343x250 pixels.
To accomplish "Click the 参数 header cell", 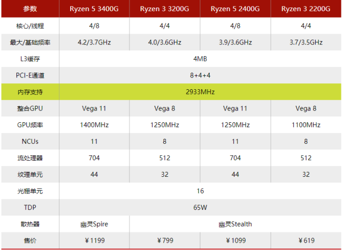I will click(x=30, y=9).
